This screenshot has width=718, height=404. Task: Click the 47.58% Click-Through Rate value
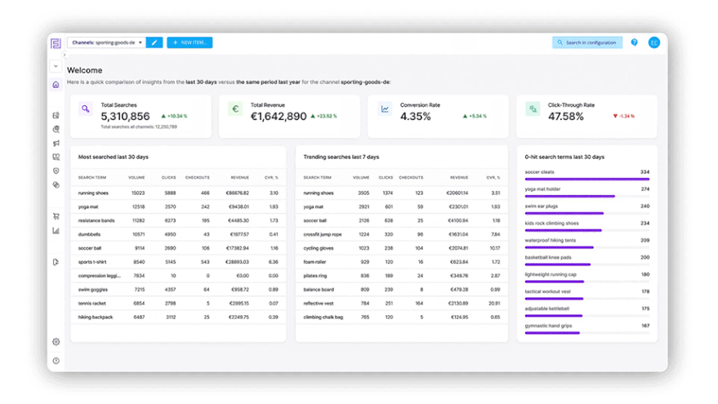point(566,117)
